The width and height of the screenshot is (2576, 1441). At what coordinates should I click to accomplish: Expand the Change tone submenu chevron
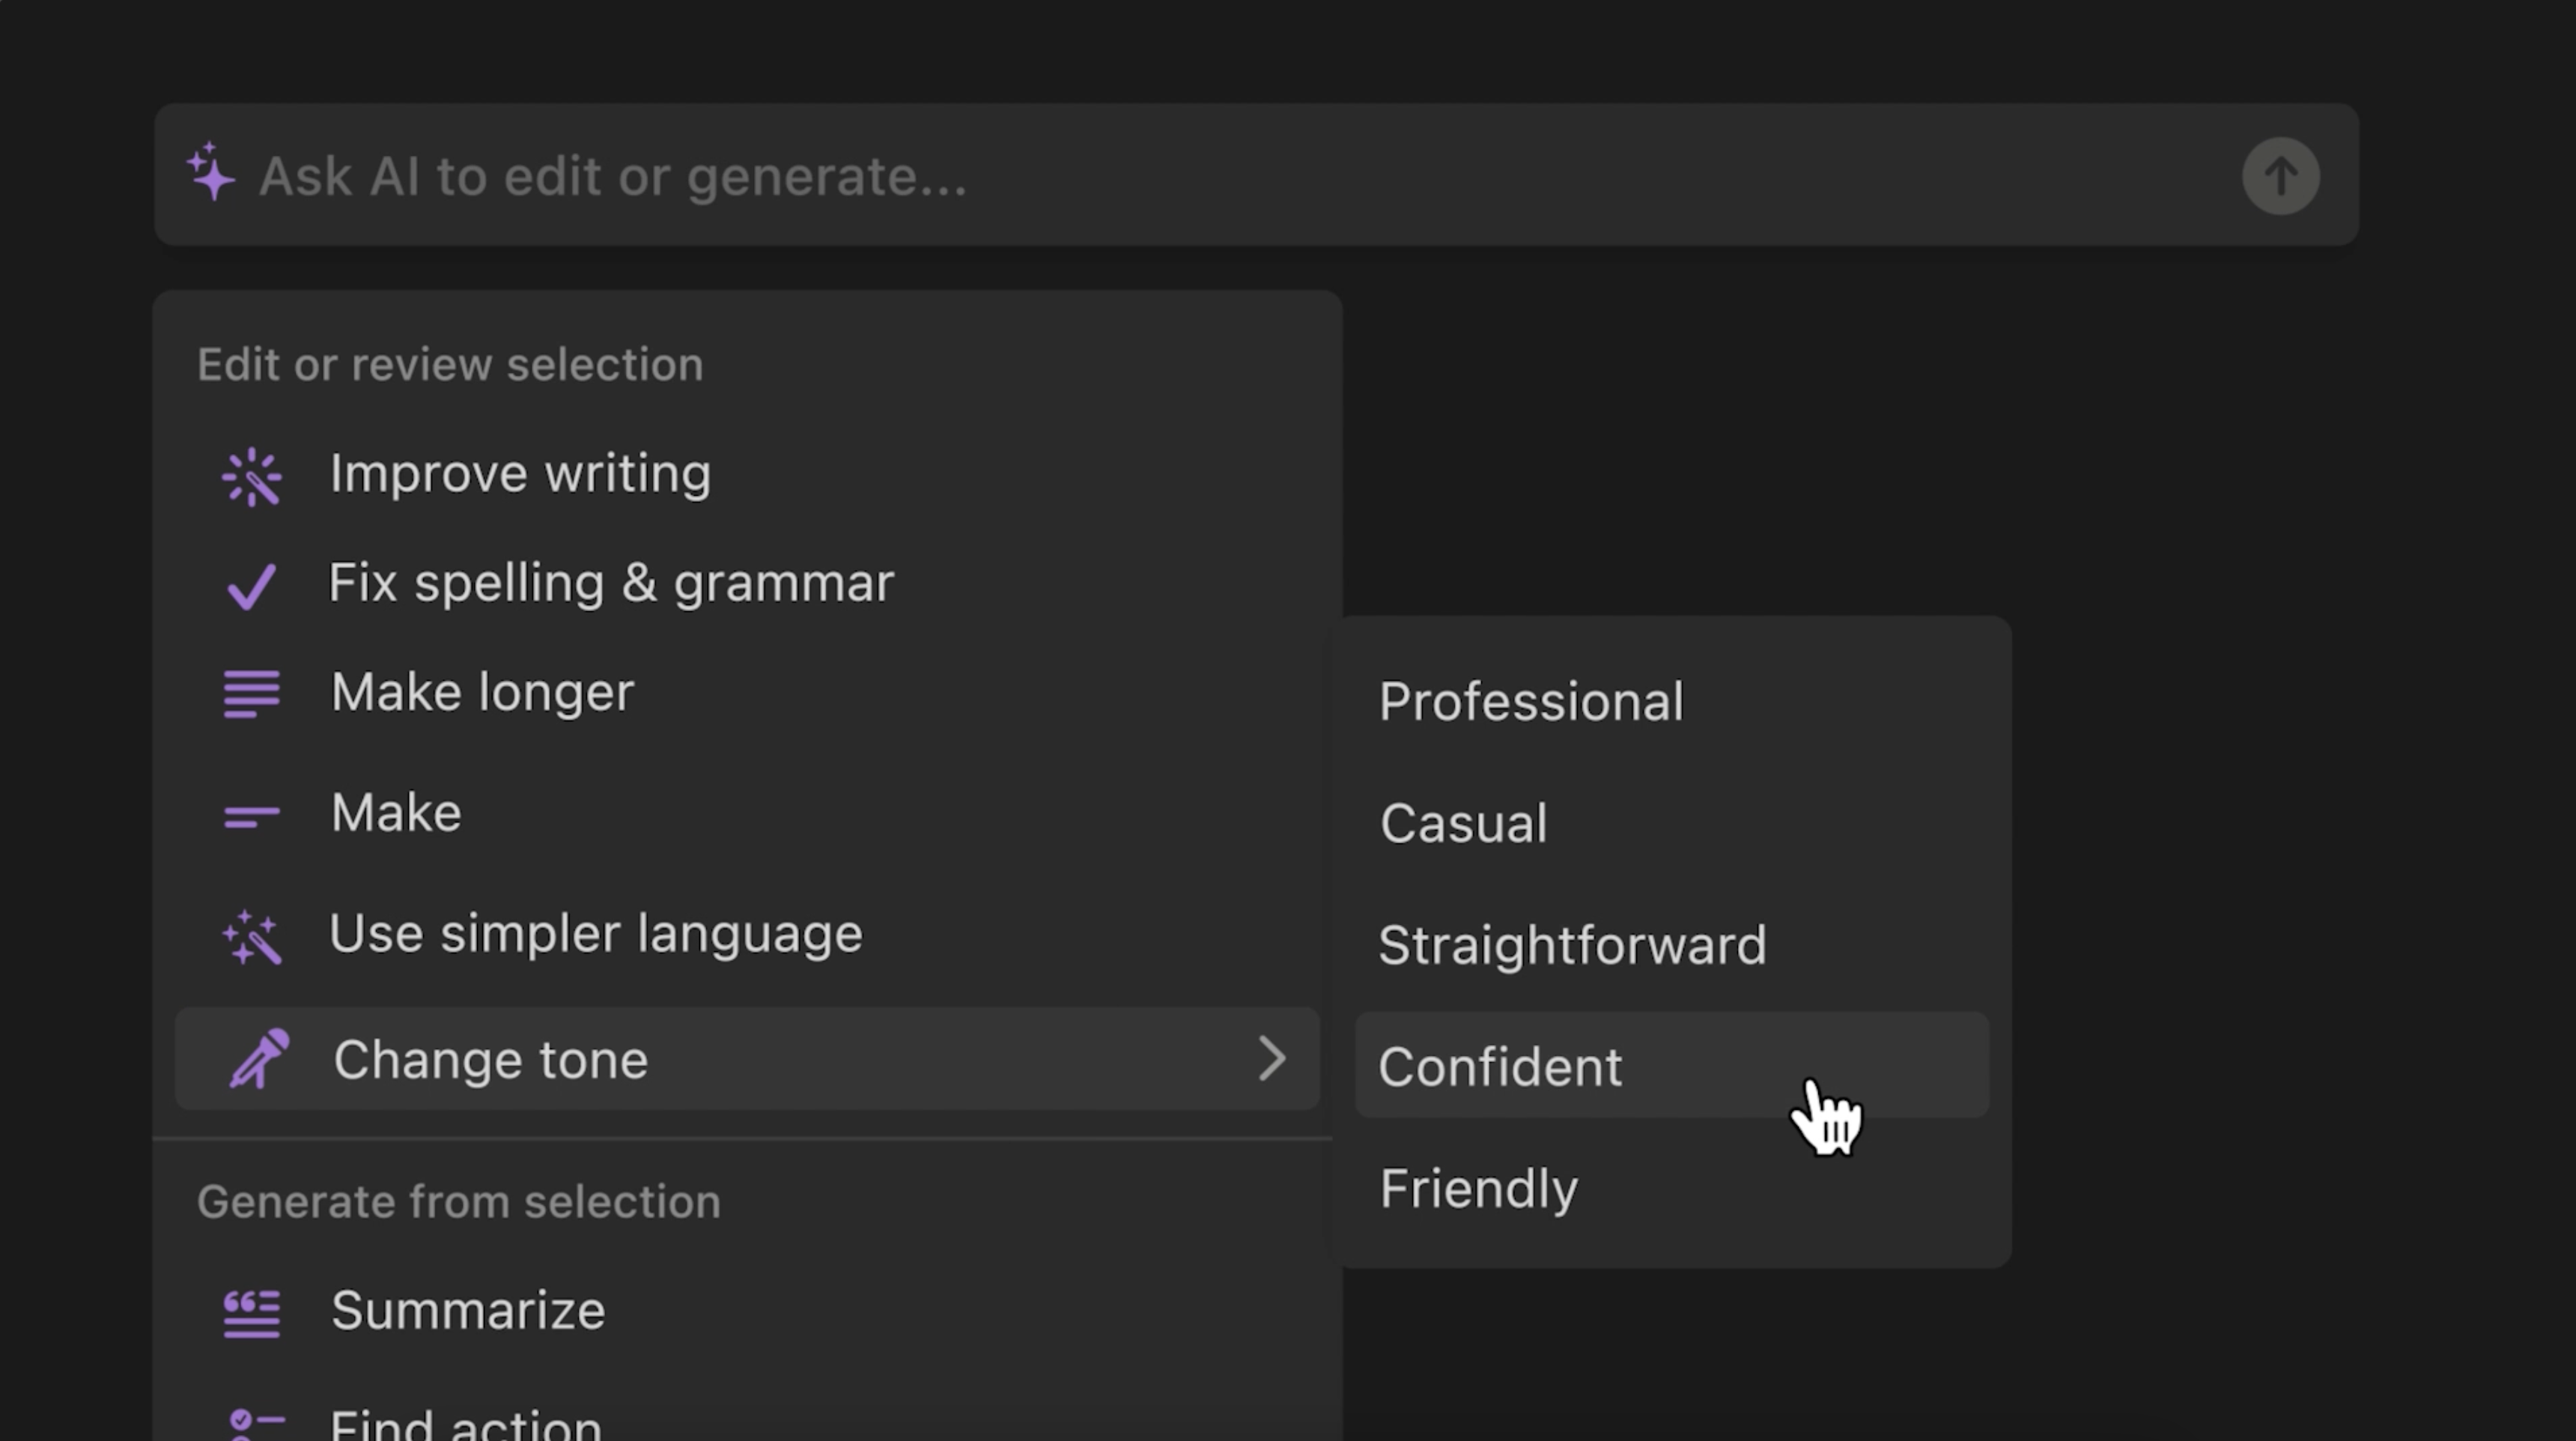1271,1058
